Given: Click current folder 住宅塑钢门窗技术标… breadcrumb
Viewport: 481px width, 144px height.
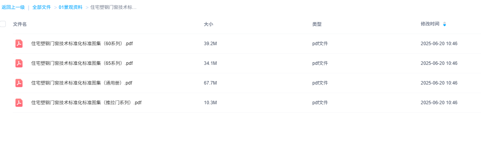Looking at the screenshot, I should coord(113,7).
